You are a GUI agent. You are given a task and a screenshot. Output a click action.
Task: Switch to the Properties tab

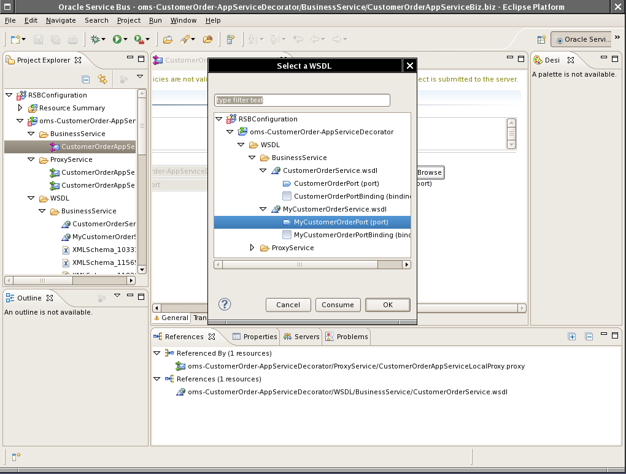pyautogui.click(x=255, y=337)
